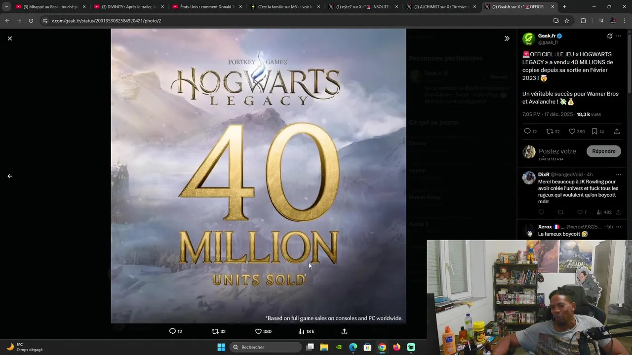This screenshot has width=632, height=355.
Task: Click the taskbar Rechercher search box
Action: (x=266, y=347)
